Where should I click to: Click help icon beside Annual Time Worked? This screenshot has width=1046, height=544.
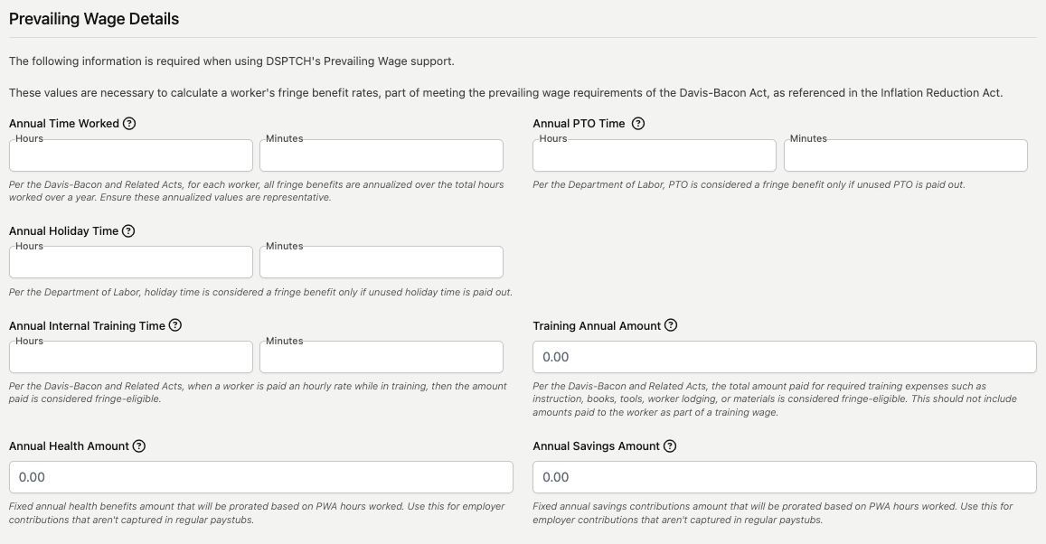(129, 124)
